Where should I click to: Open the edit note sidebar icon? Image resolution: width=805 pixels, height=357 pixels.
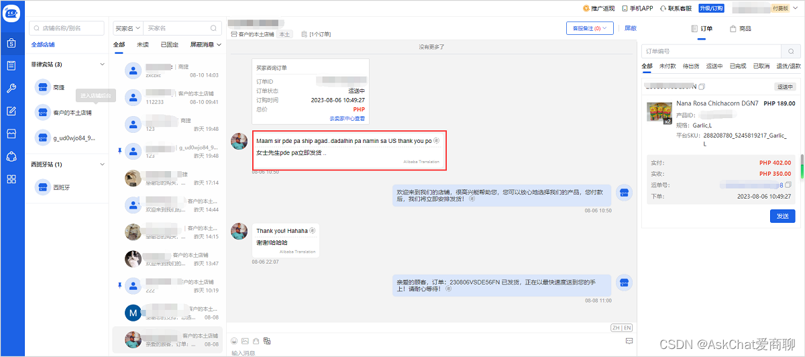[x=11, y=111]
